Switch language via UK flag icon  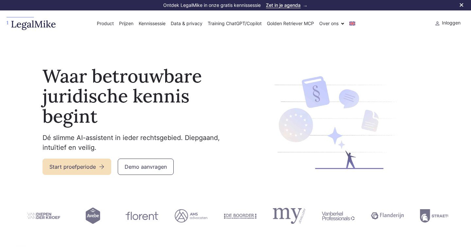point(352,23)
